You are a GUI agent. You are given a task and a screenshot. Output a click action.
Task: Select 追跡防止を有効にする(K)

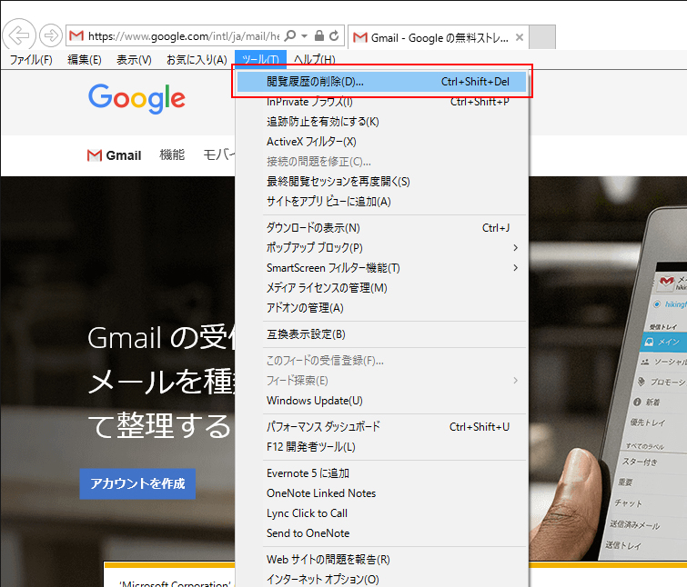point(381,122)
